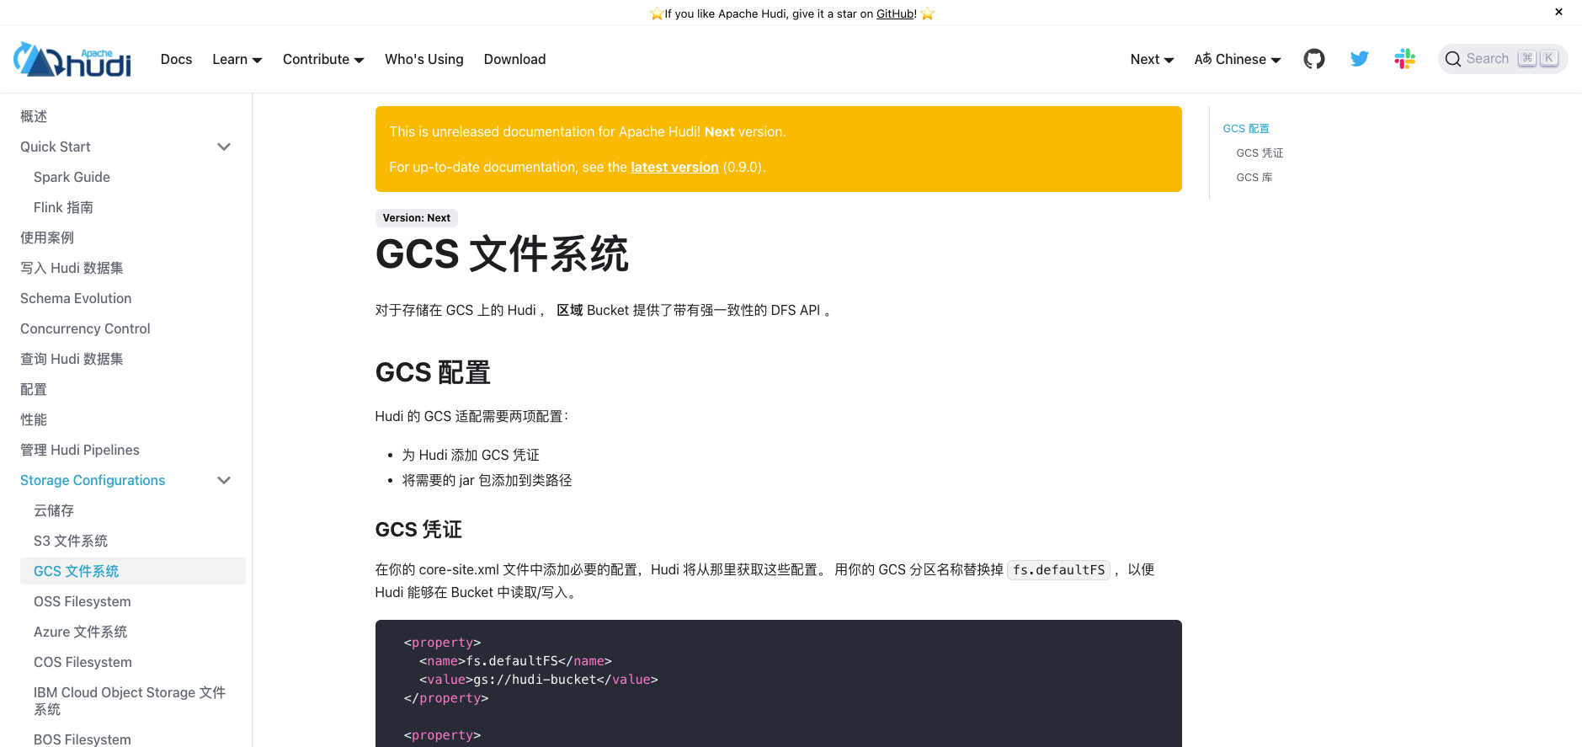Click the gs://hudi-bucket value in code block
Image resolution: width=1582 pixels, height=747 pixels.
[535, 680]
